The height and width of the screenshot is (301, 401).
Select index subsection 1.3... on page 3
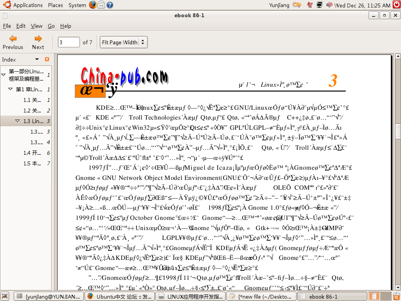coord(36,132)
